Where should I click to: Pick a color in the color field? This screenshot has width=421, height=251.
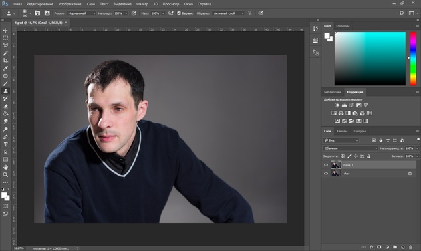pos(370,59)
